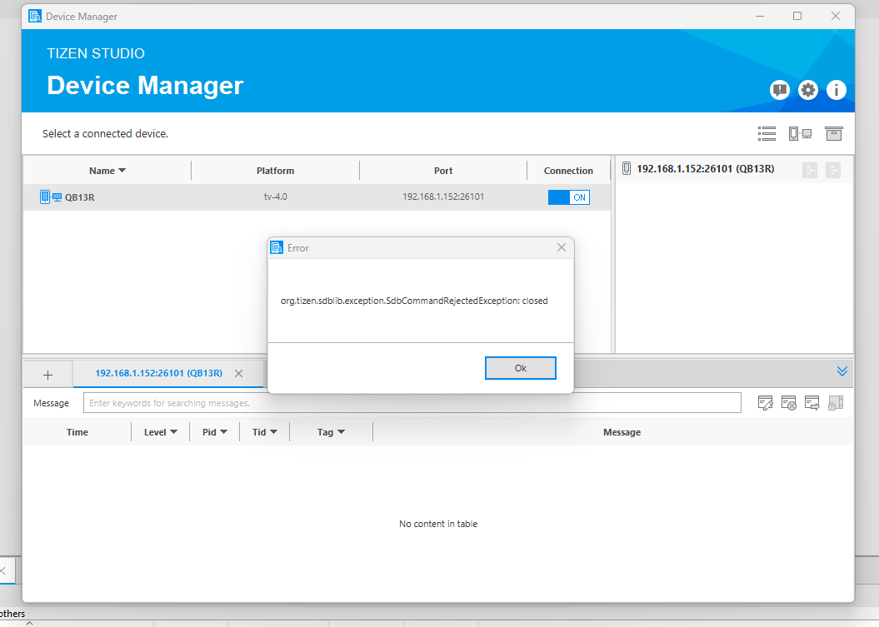
Task: Open Remote Device Manager icon
Action: pos(800,133)
